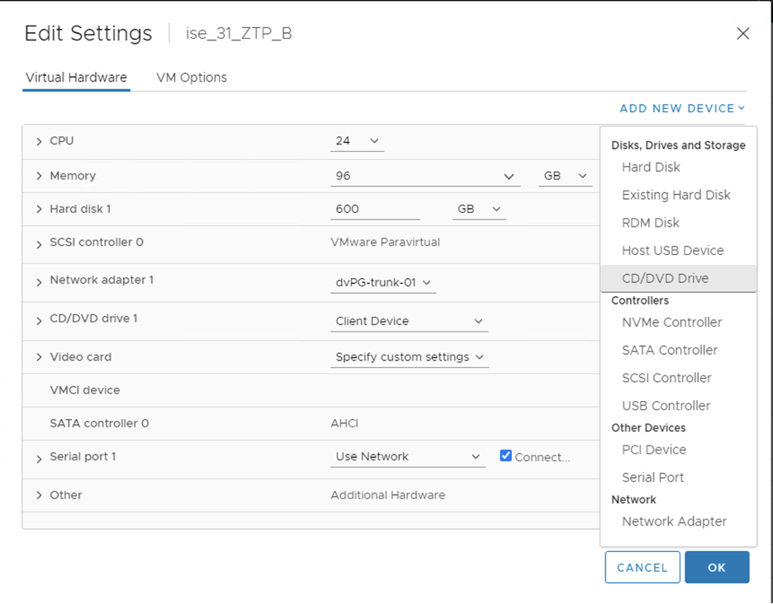Open the dvPG-trunk-01 network dropdown

[383, 282]
